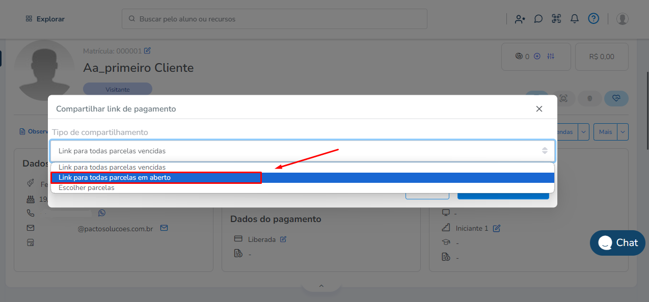Open the help question mark icon
This screenshot has width=649, height=302.
coord(593,19)
